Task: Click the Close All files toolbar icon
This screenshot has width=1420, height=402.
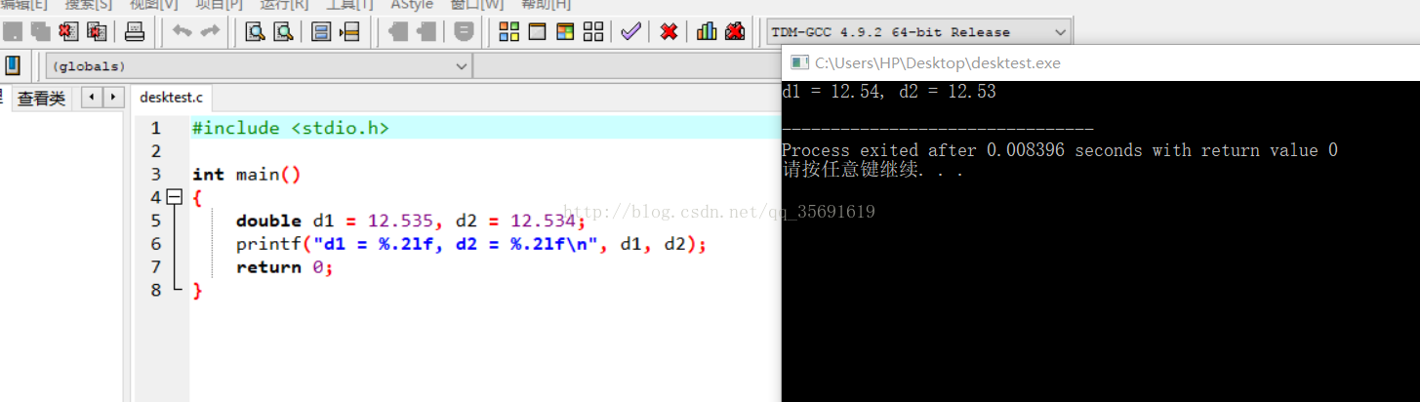Action: coord(97,31)
